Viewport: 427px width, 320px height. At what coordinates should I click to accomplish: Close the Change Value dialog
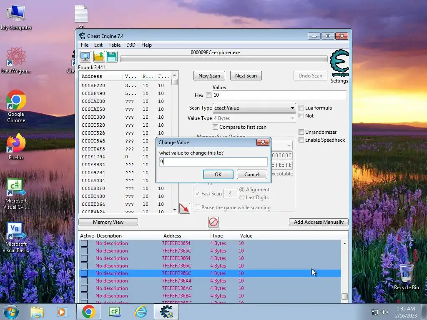tap(263, 142)
